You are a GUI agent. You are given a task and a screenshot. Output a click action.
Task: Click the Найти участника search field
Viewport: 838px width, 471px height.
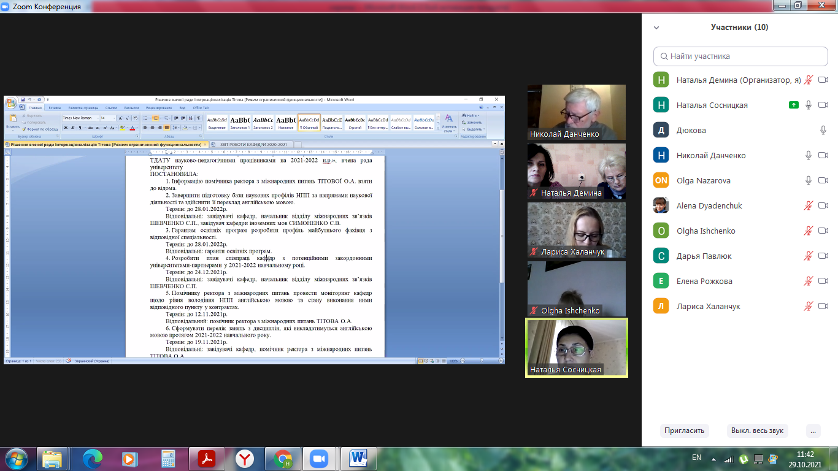[740, 56]
